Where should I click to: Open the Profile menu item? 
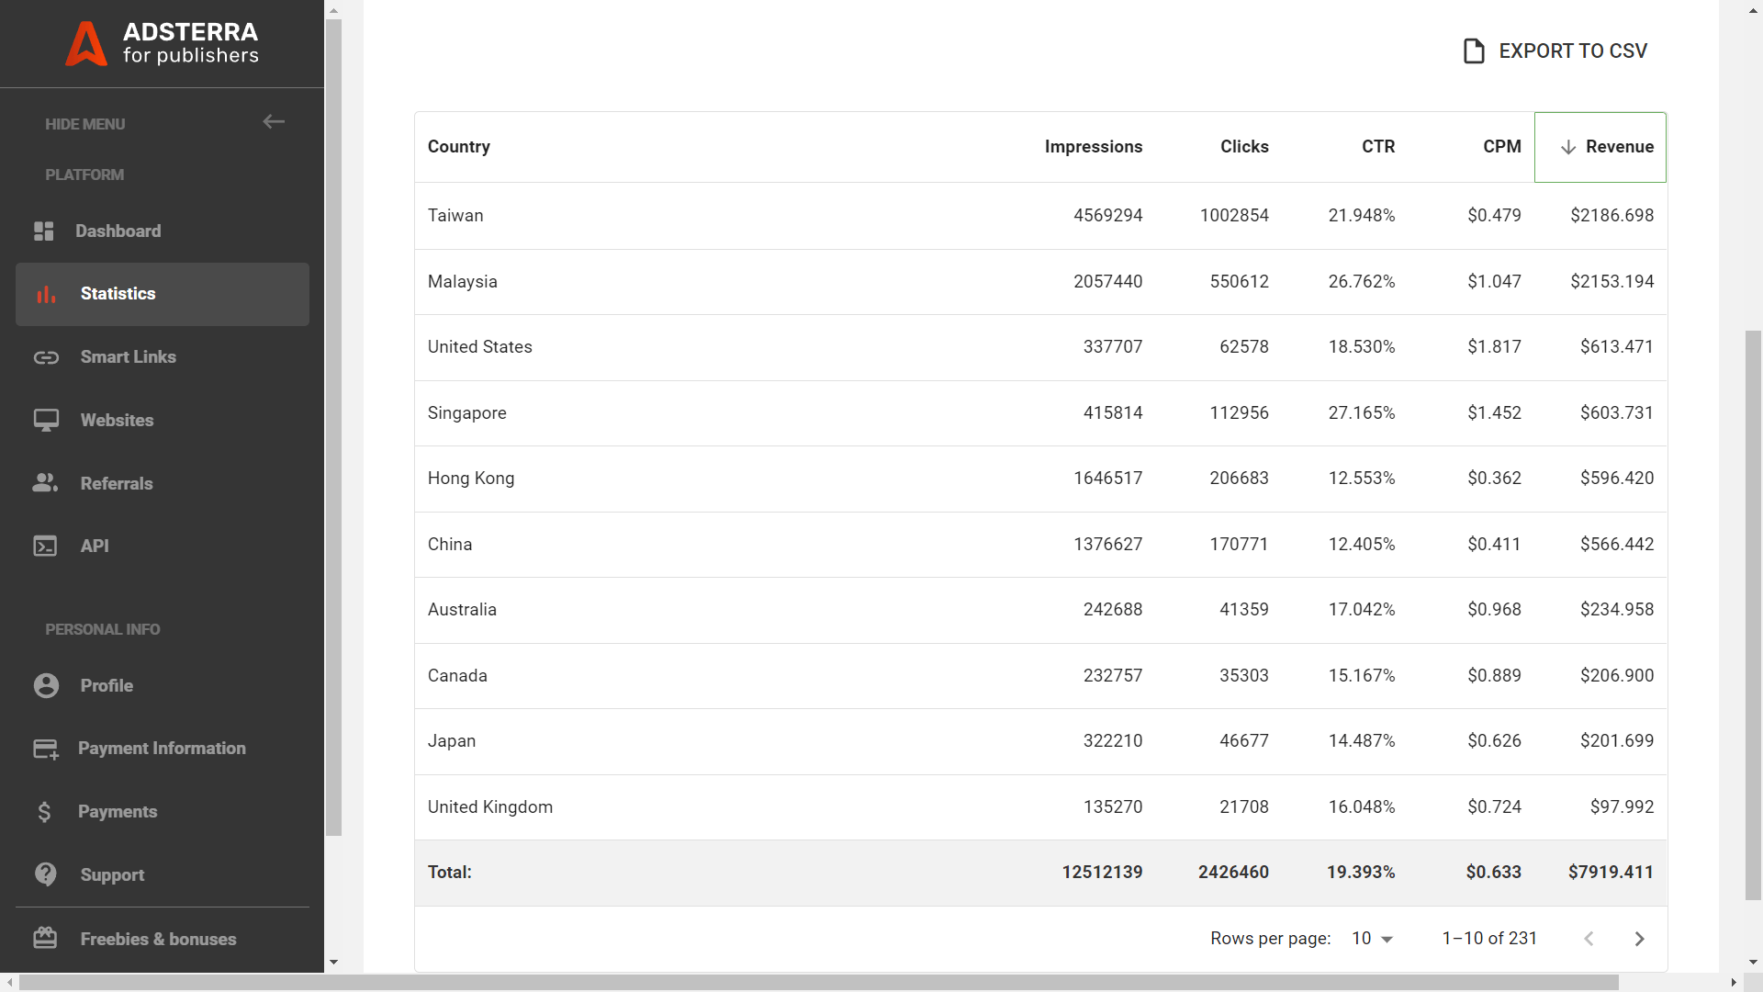[x=107, y=686]
